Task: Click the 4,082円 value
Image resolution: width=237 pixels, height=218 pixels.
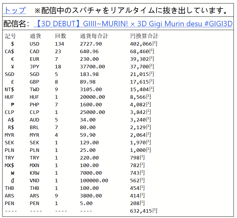Action: 140,105
